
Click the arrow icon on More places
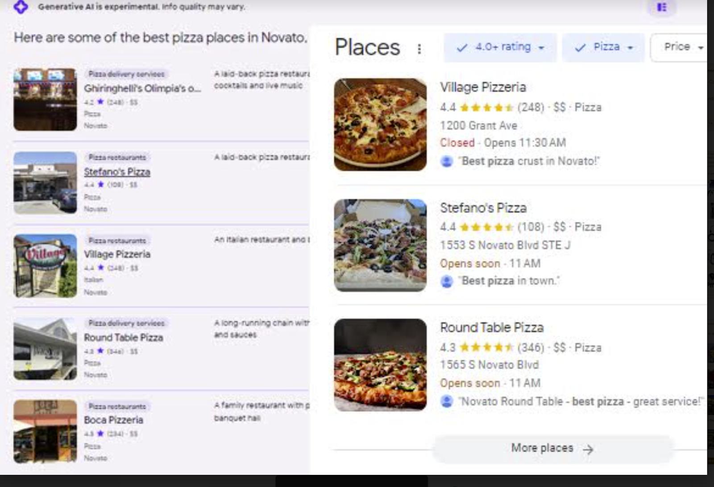point(588,449)
